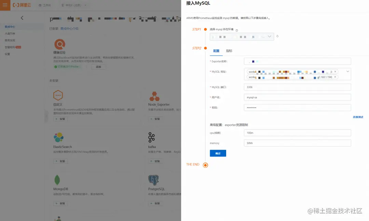The height and width of the screenshot is (221, 369).
Task: Install the 自定义 integration
Action: click(x=60, y=119)
